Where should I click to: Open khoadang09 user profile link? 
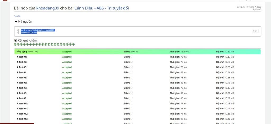click(48, 8)
